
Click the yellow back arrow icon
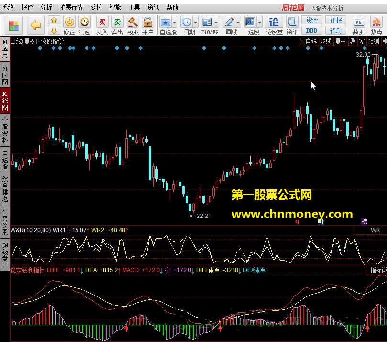point(36,25)
